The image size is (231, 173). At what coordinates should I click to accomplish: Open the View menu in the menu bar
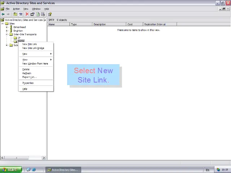(26, 9)
